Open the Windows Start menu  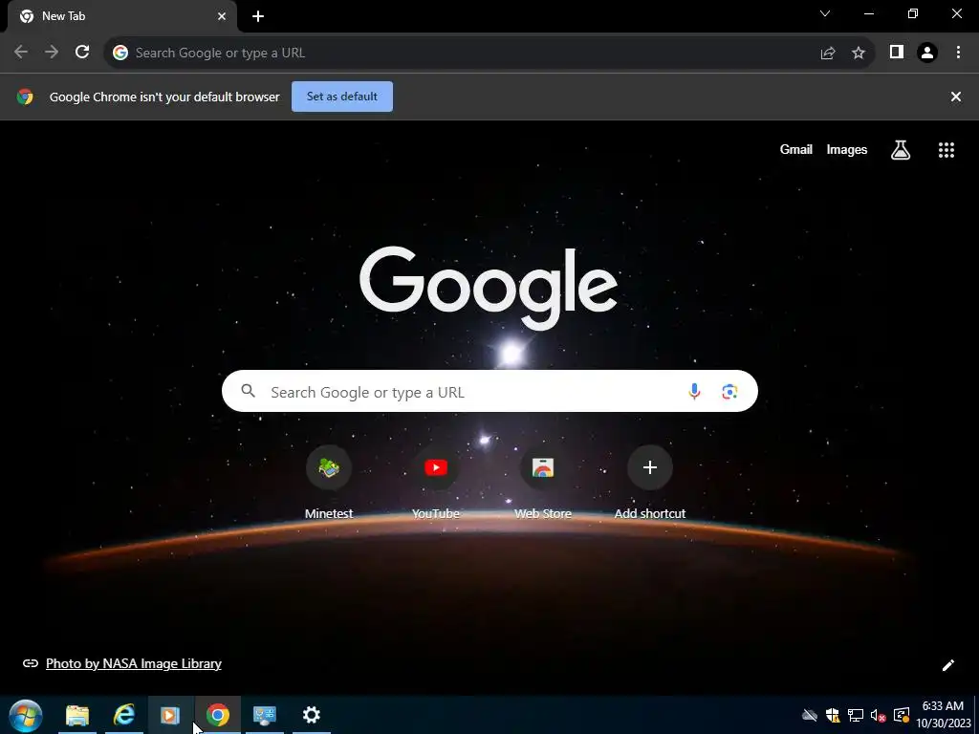[x=26, y=715]
